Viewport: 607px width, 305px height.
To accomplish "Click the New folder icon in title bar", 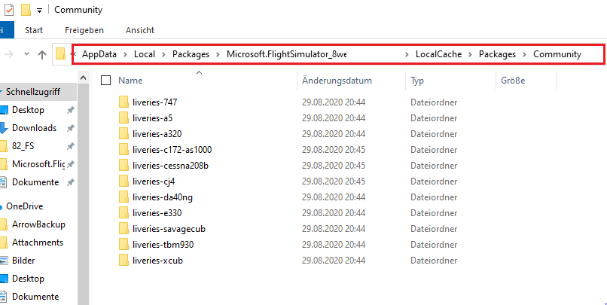I will tap(26, 10).
